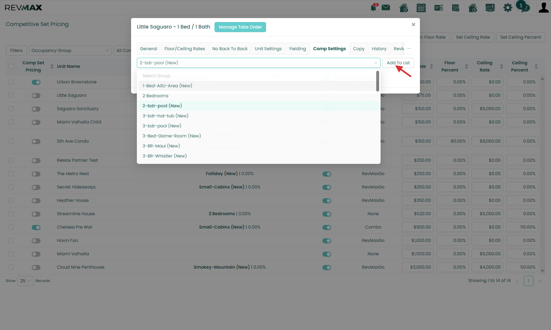551x330 pixels.
Task: Edit The Metro Nest $250.00 rate field
Action: coord(418,174)
